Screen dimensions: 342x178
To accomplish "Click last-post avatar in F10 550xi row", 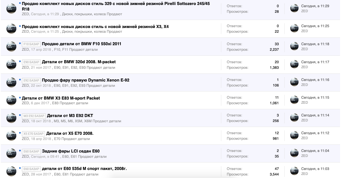I will click(294, 46).
